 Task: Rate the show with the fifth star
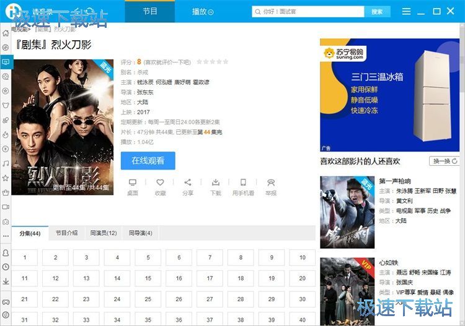[x=226, y=62]
